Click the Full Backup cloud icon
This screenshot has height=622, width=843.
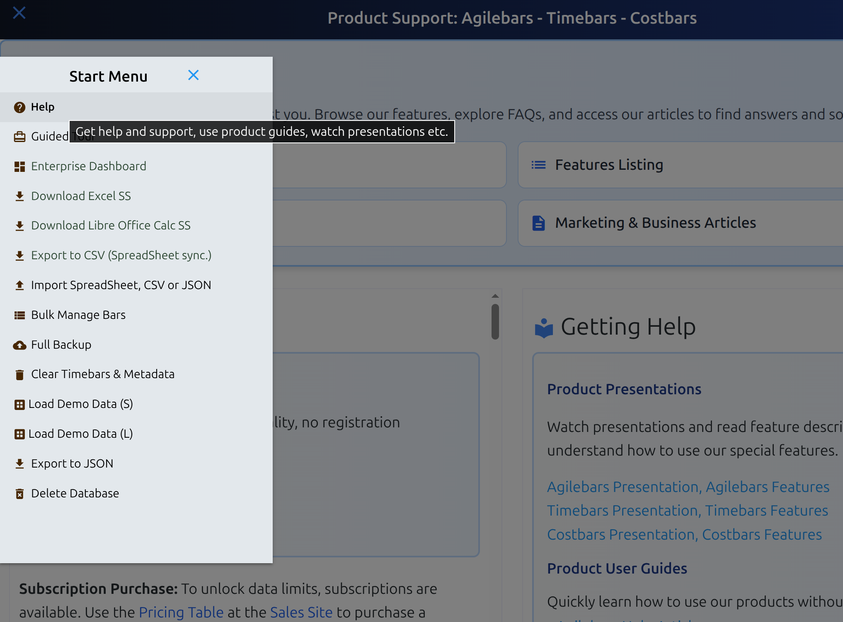click(19, 345)
